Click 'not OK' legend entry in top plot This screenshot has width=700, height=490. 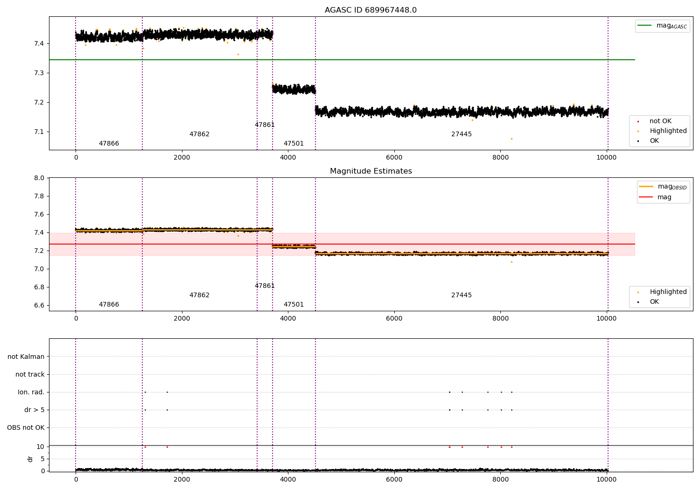[x=660, y=121]
